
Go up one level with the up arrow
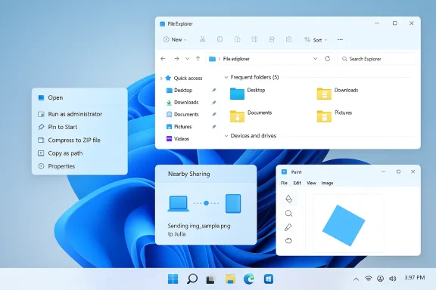198,59
